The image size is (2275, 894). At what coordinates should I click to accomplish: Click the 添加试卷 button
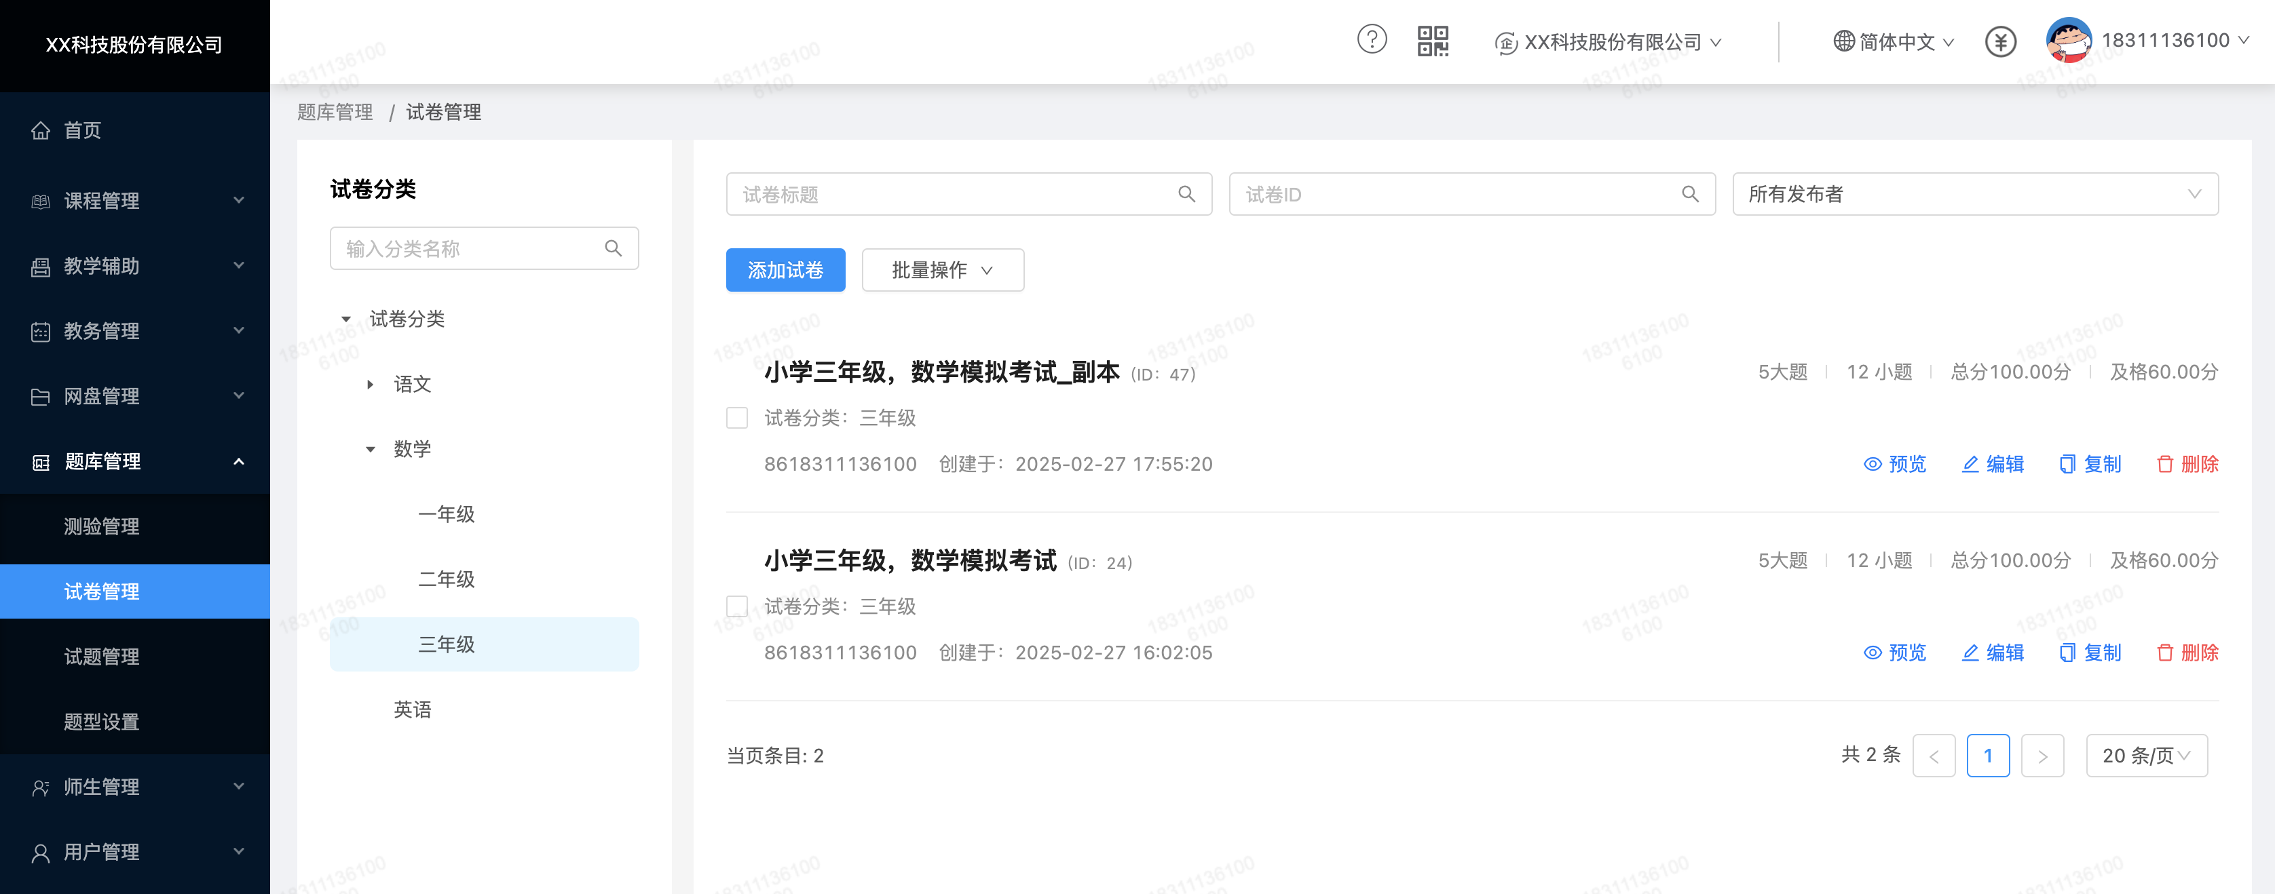pos(785,270)
